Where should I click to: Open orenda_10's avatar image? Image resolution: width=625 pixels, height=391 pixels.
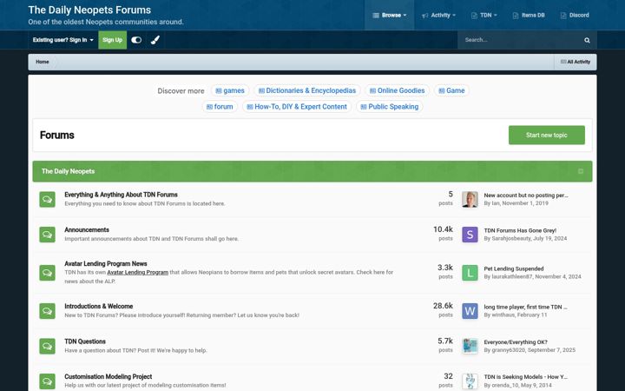point(470,381)
